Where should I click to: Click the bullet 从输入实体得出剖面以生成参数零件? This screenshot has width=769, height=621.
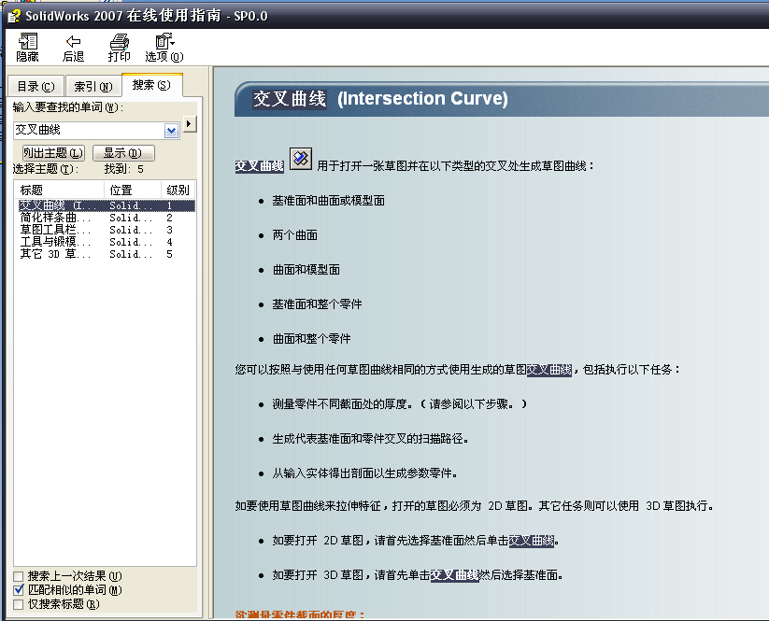tap(365, 473)
